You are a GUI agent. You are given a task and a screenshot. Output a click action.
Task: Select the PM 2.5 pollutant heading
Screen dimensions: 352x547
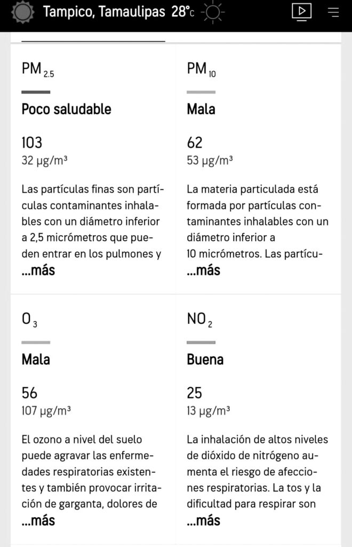[x=37, y=70]
